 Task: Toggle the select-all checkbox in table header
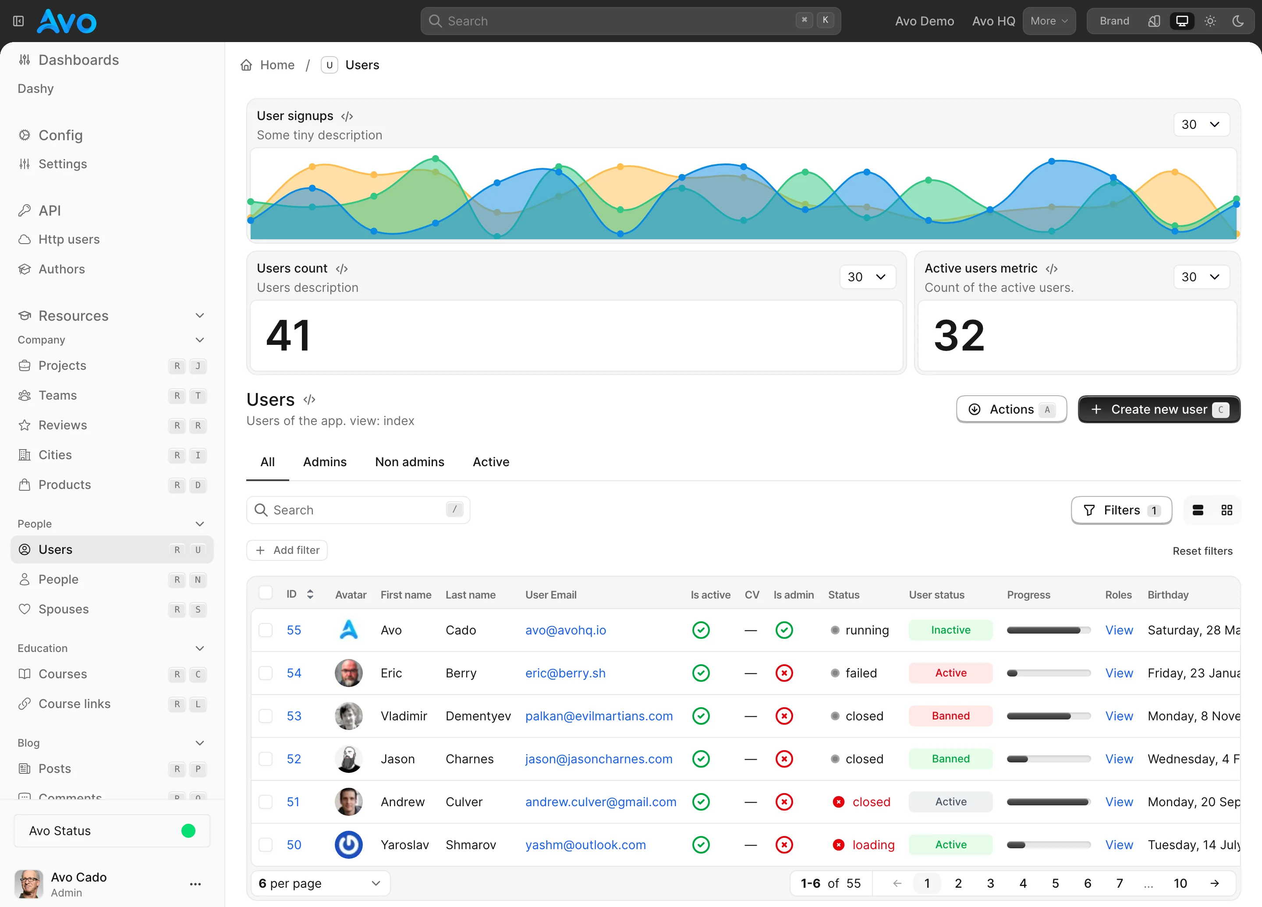tap(266, 592)
